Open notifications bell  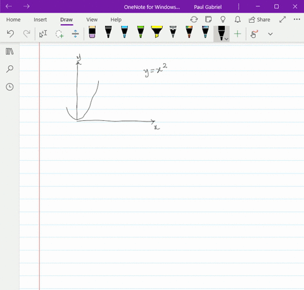[237, 20]
